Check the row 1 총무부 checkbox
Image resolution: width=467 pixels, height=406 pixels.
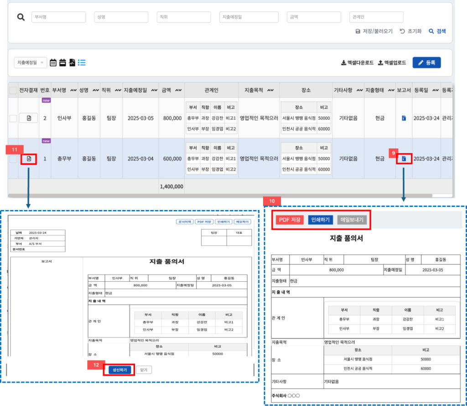click(x=13, y=159)
